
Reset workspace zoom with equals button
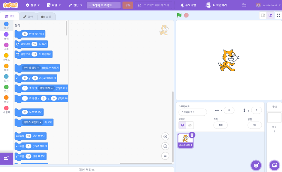(x=165, y=156)
